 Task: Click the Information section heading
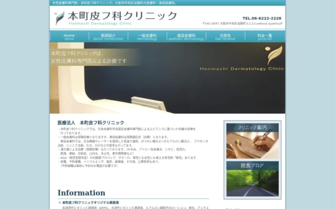[x=82, y=193]
